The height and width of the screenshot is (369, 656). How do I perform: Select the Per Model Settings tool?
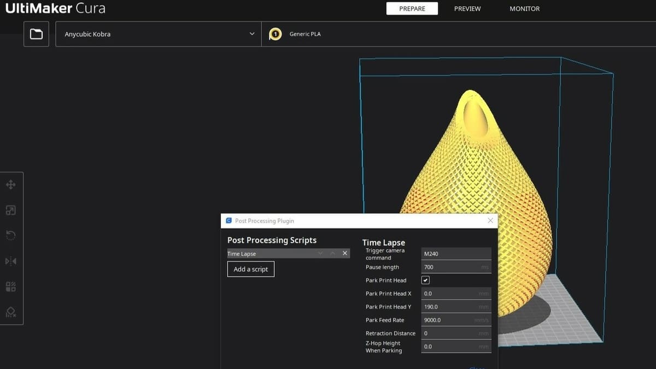pyautogui.click(x=10, y=286)
